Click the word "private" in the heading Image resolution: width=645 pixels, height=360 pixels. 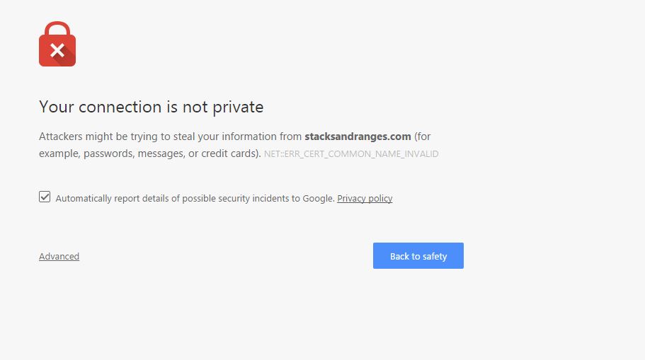coord(239,107)
